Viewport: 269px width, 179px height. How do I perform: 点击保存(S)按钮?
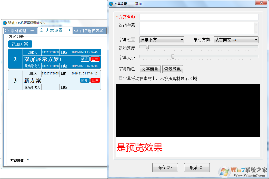pyautogui.click(x=165, y=167)
